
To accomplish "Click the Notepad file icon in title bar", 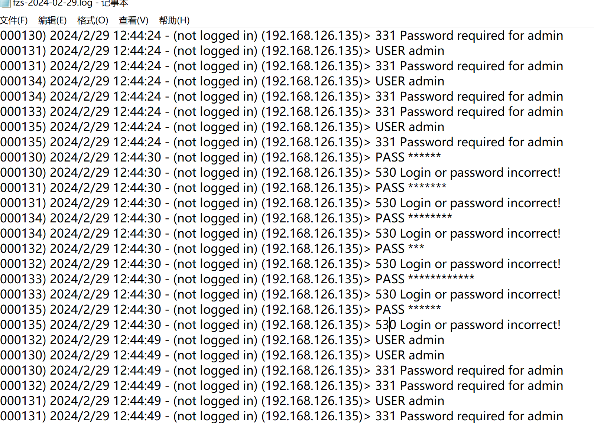I will pyautogui.click(x=5, y=3).
